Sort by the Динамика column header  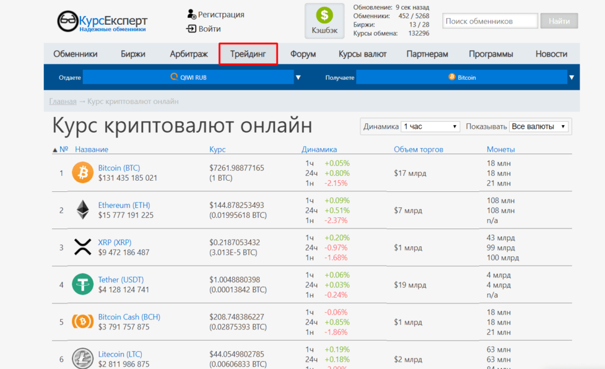(x=319, y=149)
